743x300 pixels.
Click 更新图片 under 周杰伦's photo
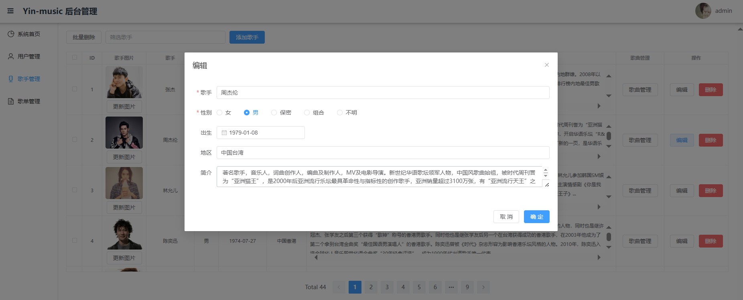pos(124,157)
